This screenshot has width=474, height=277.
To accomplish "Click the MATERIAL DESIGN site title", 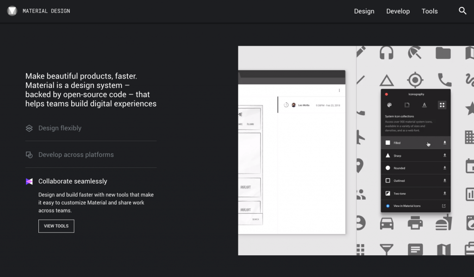I will [46, 11].
